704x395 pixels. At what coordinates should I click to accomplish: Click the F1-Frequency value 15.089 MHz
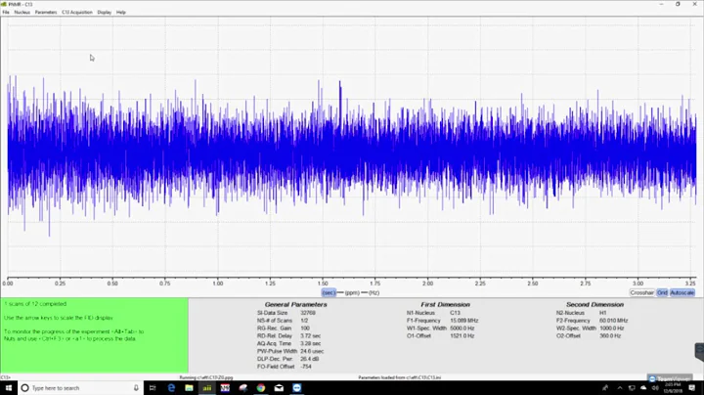point(464,321)
